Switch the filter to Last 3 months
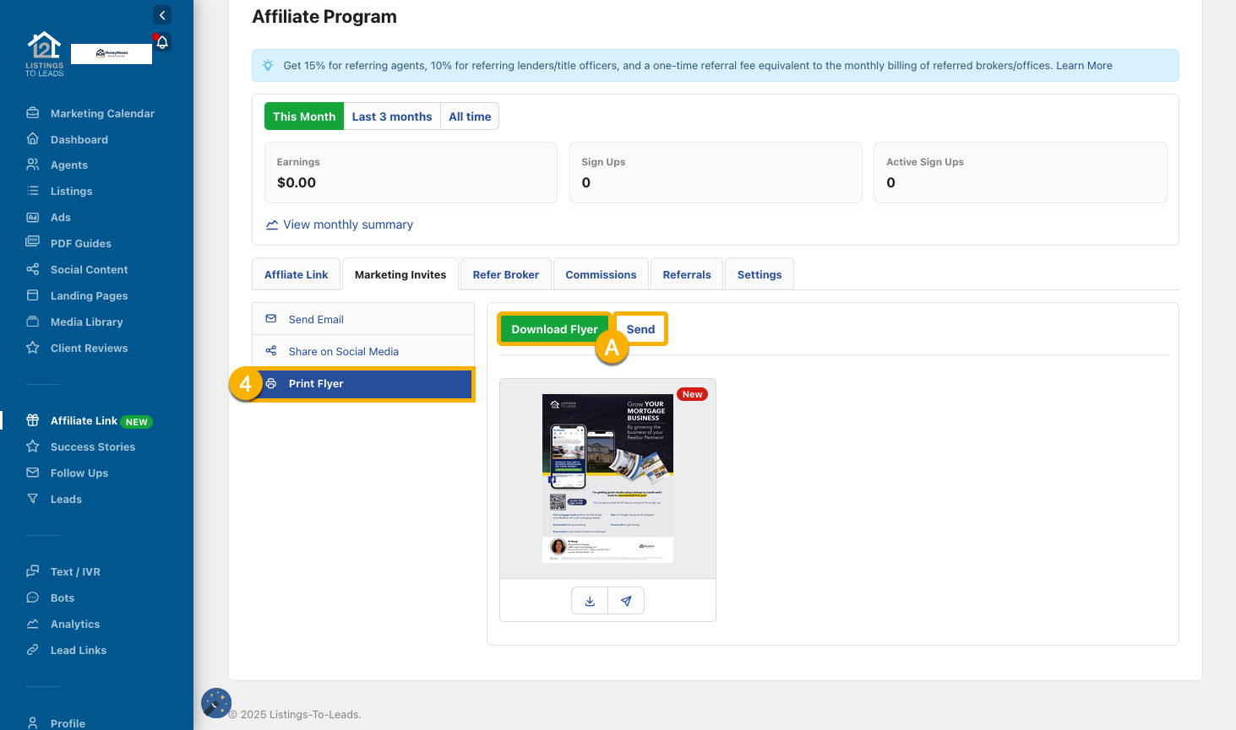Image resolution: width=1236 pixels, height=730 pixels. click(x=392, y=116)
